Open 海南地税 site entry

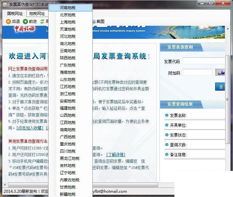pos(70,72)
